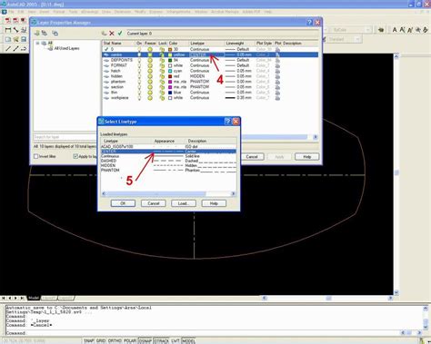The height and width of the screenshot is (344, 431).
Task: Click the green check Set Current icon
Action: click(120, 34)
